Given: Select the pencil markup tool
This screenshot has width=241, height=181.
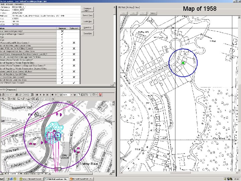Looking at the screenshot, I should [x=24, y=99].
